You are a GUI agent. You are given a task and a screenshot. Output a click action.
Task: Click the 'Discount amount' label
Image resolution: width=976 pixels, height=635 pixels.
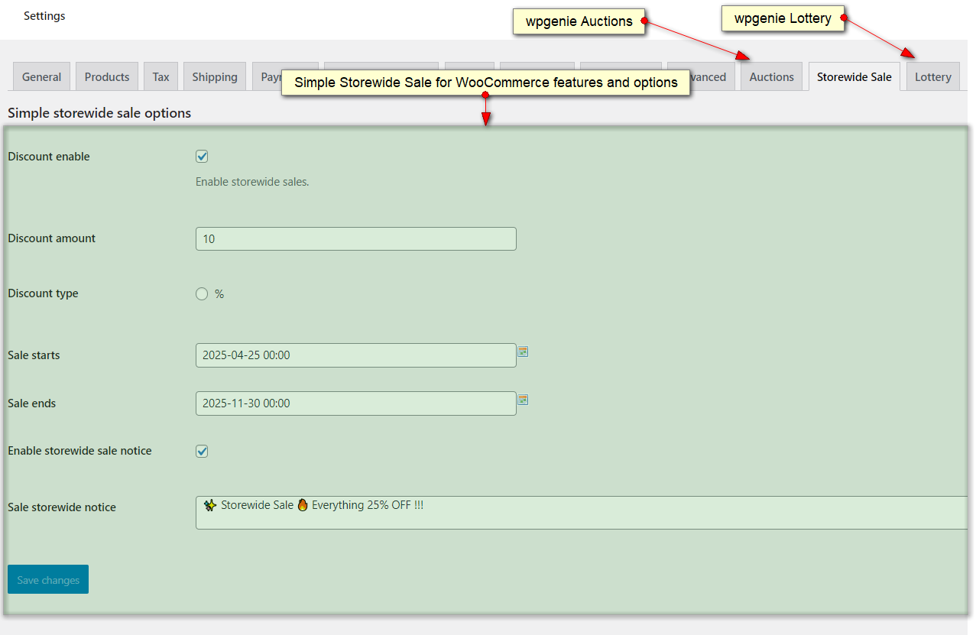pyautogui.click(x=52, y=238)
